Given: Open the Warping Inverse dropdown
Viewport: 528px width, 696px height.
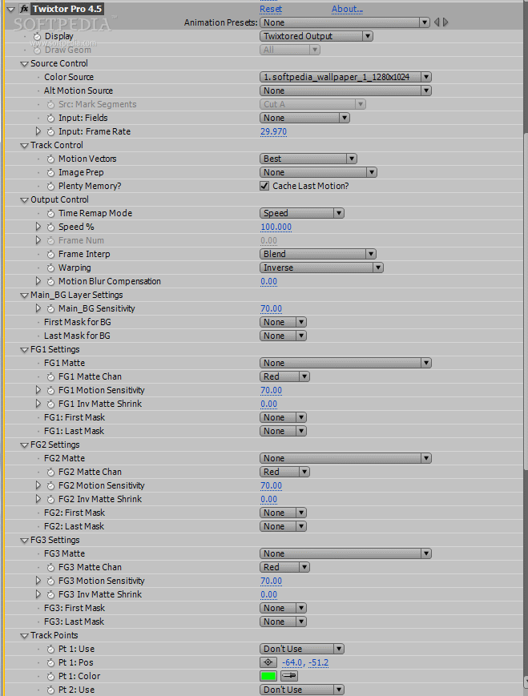Looking at the screenshot, I should coord(321,268).
